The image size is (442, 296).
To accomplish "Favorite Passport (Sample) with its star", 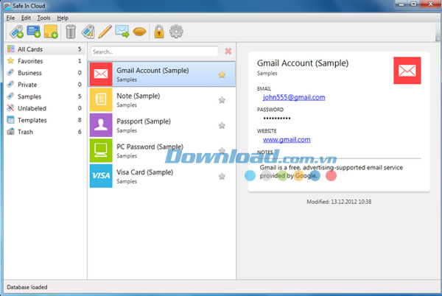I will pos(222,125).
